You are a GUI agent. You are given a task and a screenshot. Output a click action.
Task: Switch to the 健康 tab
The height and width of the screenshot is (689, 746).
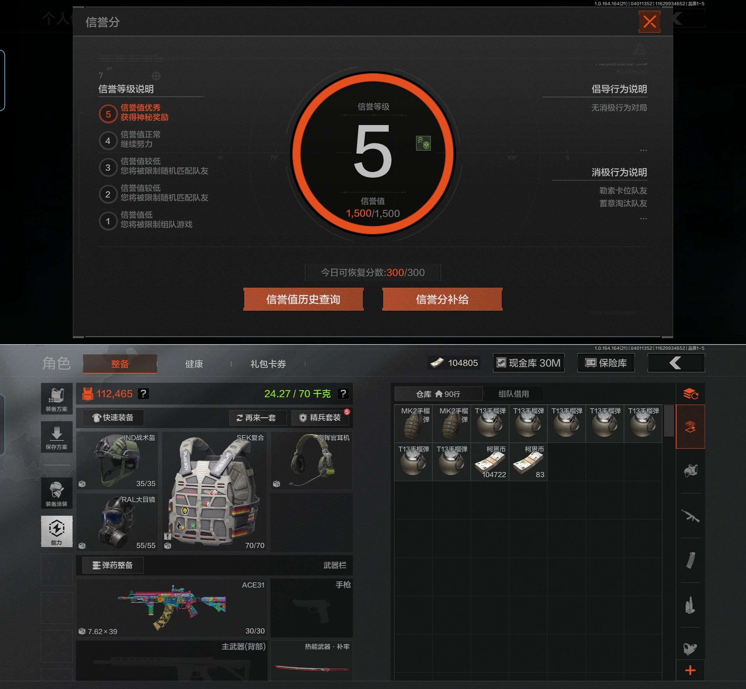pyautogui.click(x=194, y=364)
